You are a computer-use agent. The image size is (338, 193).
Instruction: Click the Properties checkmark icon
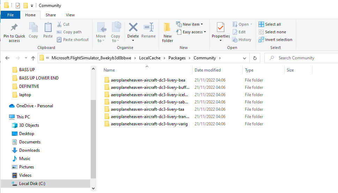click(220, 27)
